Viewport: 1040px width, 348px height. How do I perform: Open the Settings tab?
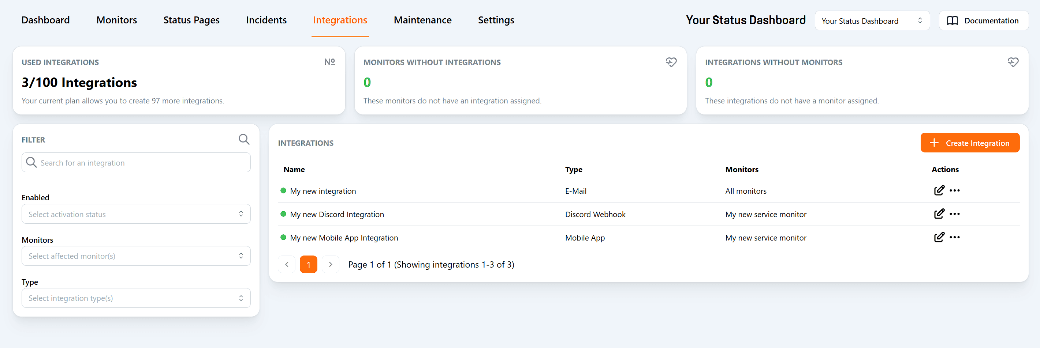click(496, 20)
